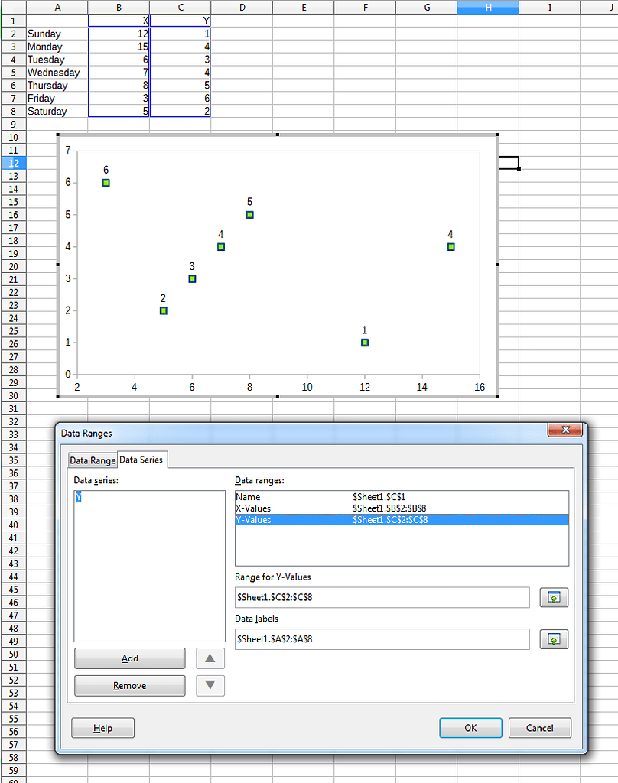Image resolution: width=618 pixels, height=783 pixels.
Task: Switch to the Data Series tab
Action: click(x=141, y=460)
